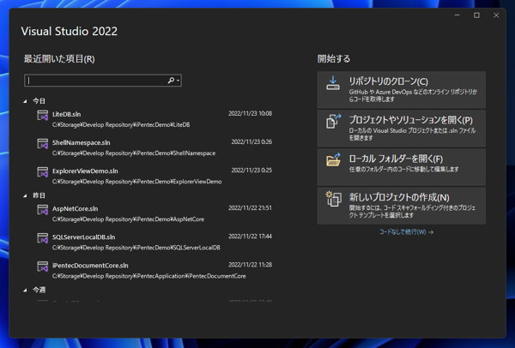Click the SQLServerLocalDB.sln solution icon
Screen dimensions: 515x348
click(43, 238)
